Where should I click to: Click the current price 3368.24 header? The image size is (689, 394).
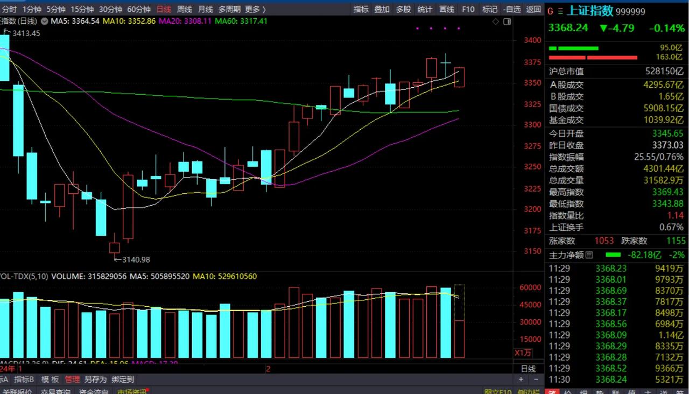(568, 28)
